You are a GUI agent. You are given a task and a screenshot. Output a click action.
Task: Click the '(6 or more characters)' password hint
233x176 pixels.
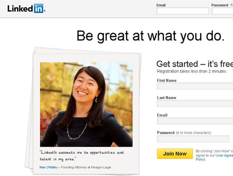[193, 133]
